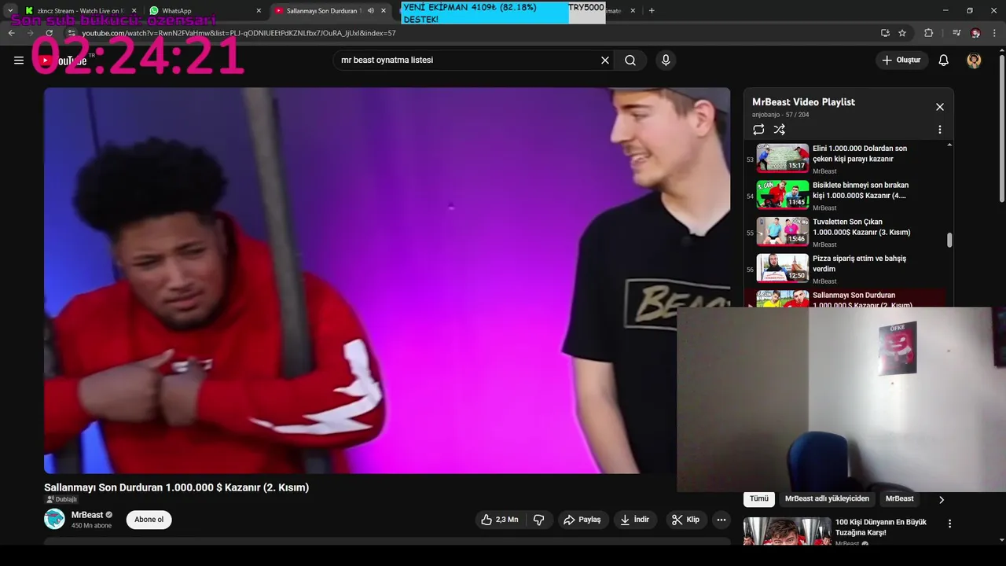Screen dimensions: 1006x566
Task: Open 100 Kişi Dünyanın En Büyük Tuzağına Karşı
Action: (880, 527)
